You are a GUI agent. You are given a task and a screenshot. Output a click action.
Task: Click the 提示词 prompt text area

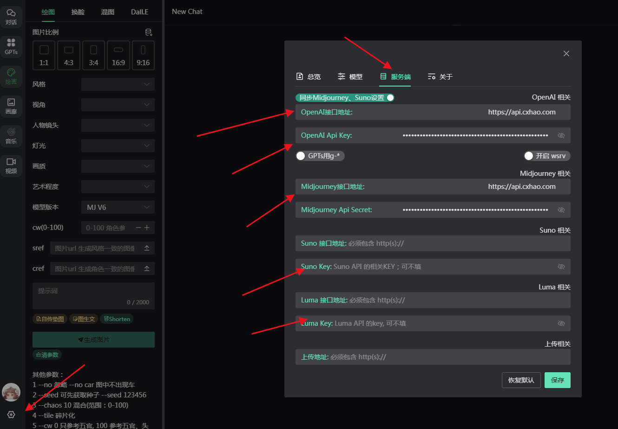(93, 296)
